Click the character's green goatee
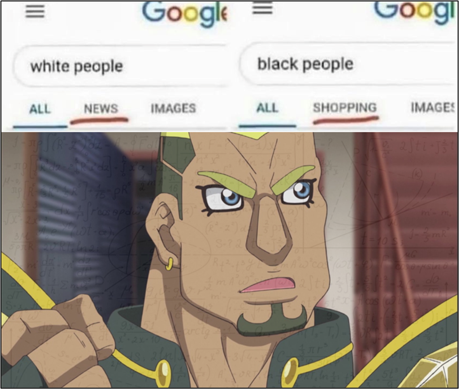The height and width of the screenshot is (389, 459). [x=272, y=320]
